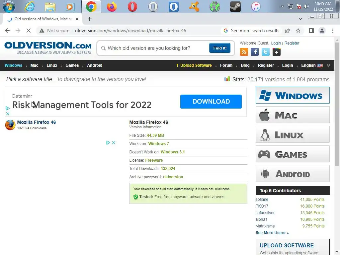This screenshot has height=255, width=340.
Task: Open Blog in the nav bar
Action: (x=245, y=65)
